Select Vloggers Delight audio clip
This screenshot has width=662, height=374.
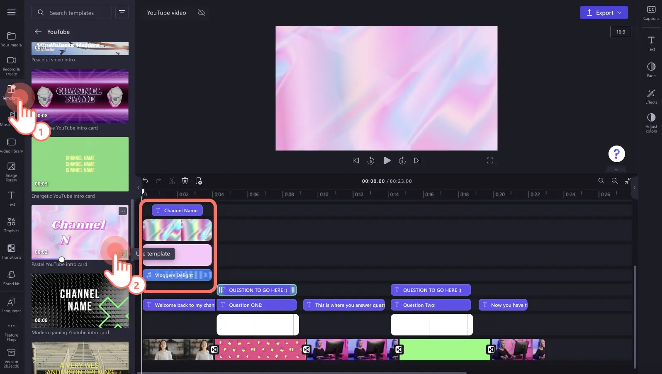[177, 275]
